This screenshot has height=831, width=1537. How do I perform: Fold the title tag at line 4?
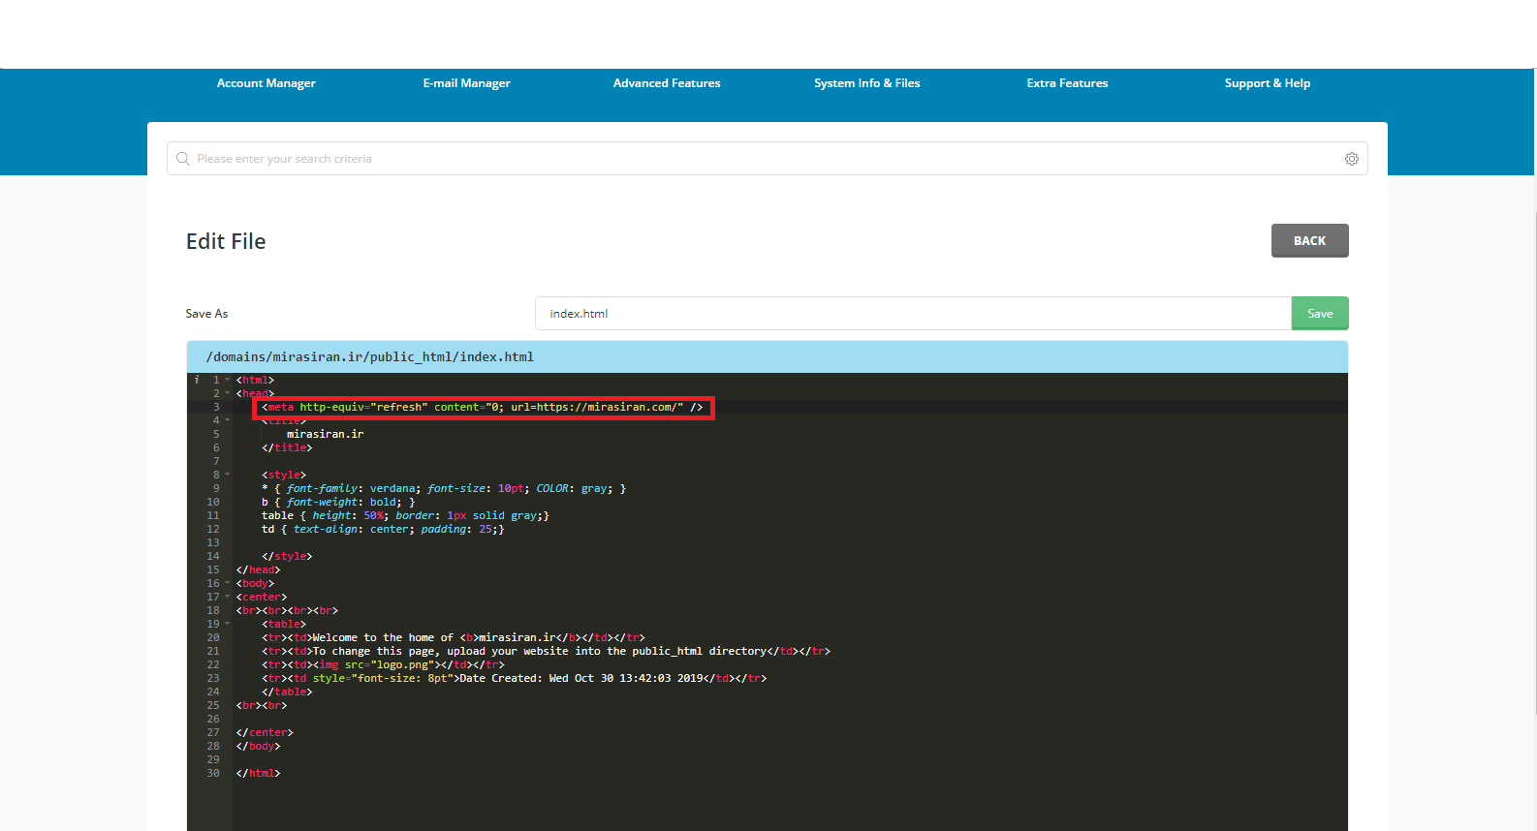[x=228, y=420]
